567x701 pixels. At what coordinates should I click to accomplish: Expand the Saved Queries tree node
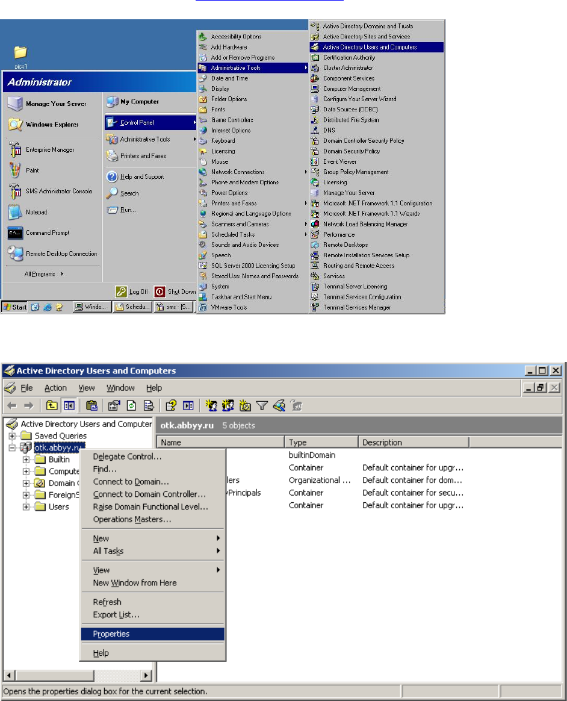[x=12, y=436]
